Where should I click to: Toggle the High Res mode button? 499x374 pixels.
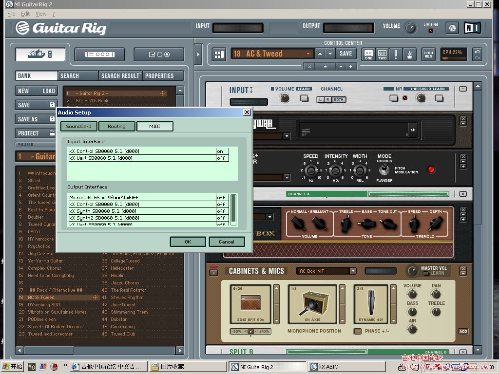click(428, 54)
